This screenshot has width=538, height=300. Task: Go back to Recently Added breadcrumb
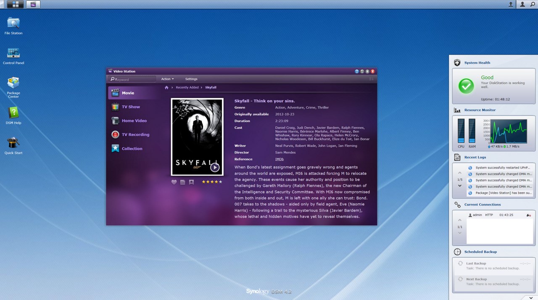point(187,88)
